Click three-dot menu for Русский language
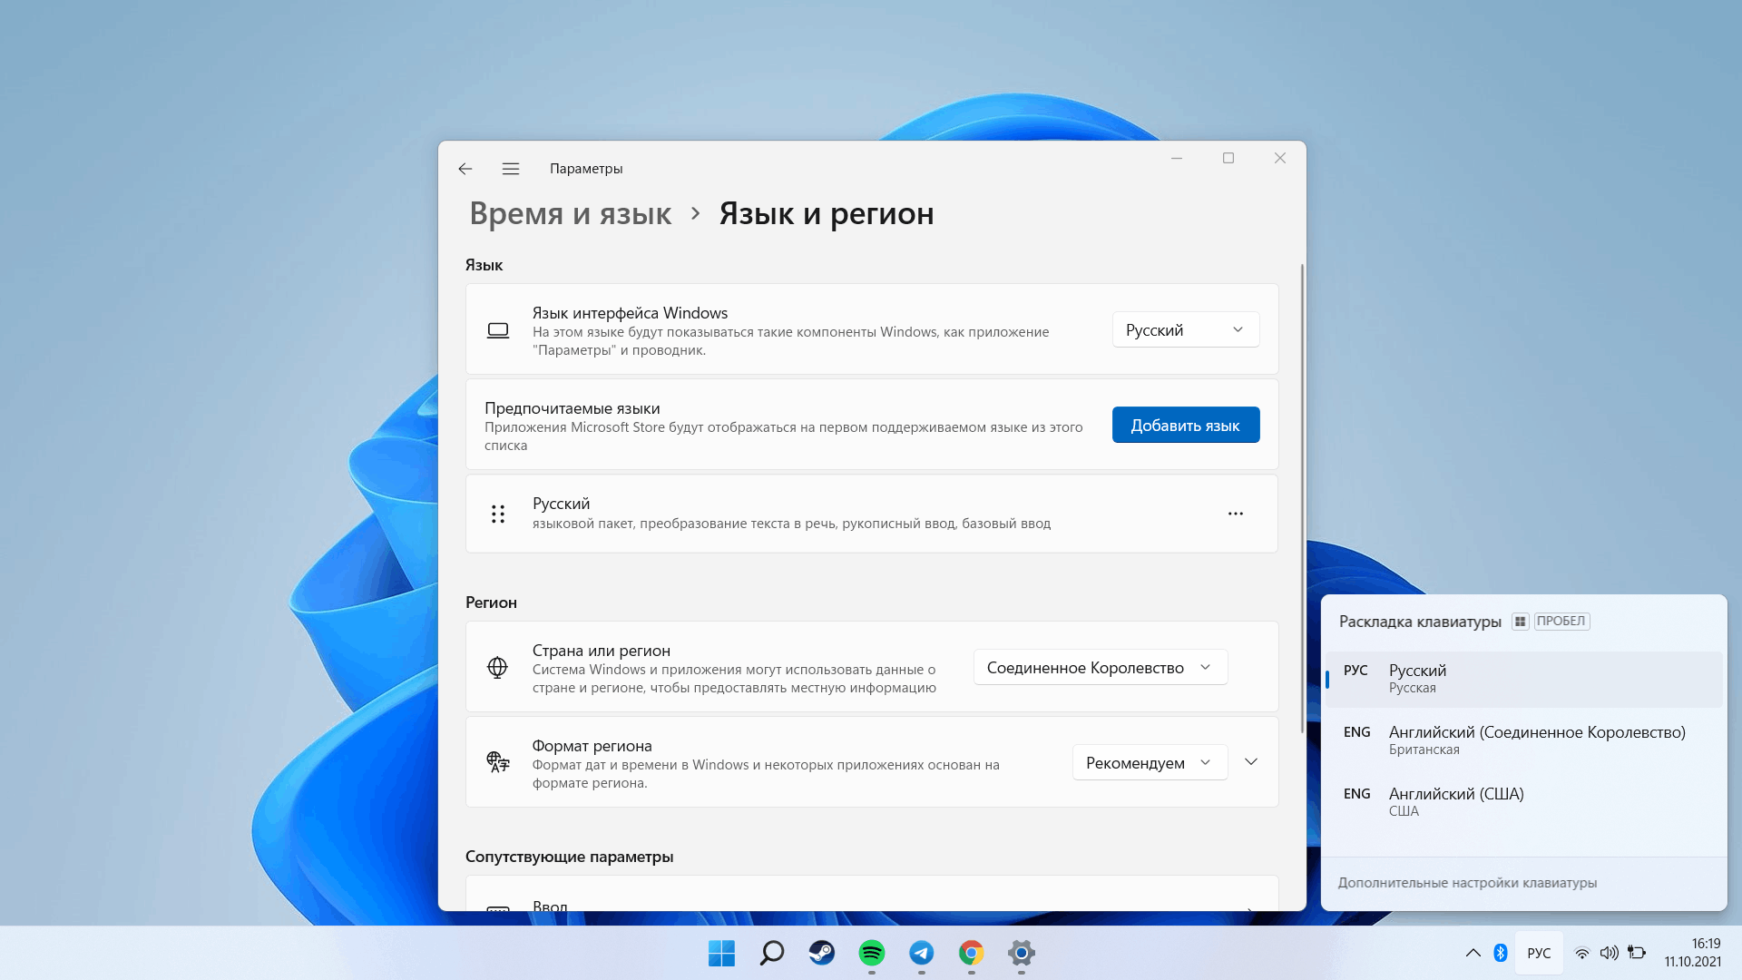 tap(1235, 514)
